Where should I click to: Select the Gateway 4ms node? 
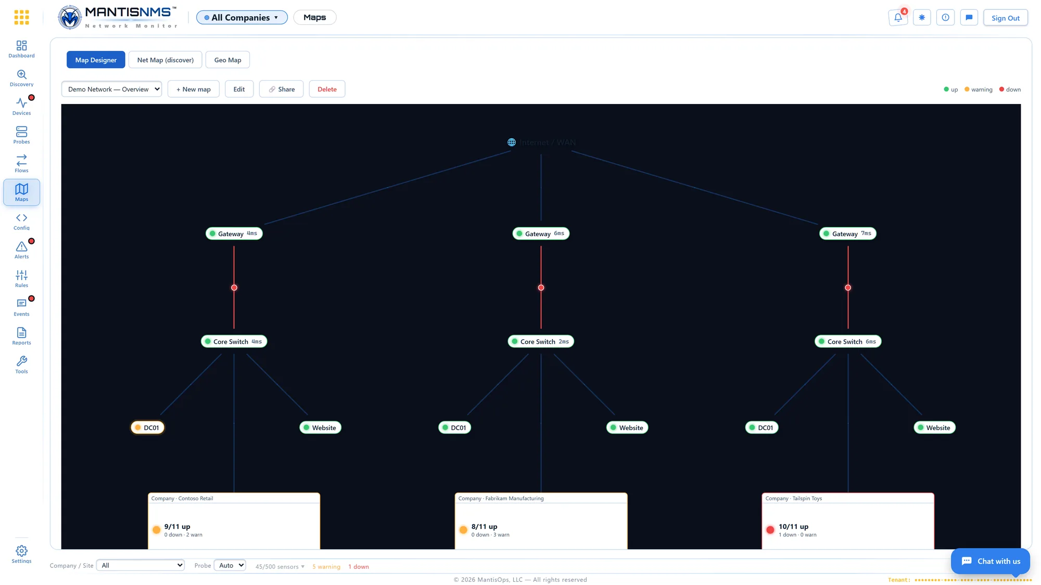pos(234,233)
